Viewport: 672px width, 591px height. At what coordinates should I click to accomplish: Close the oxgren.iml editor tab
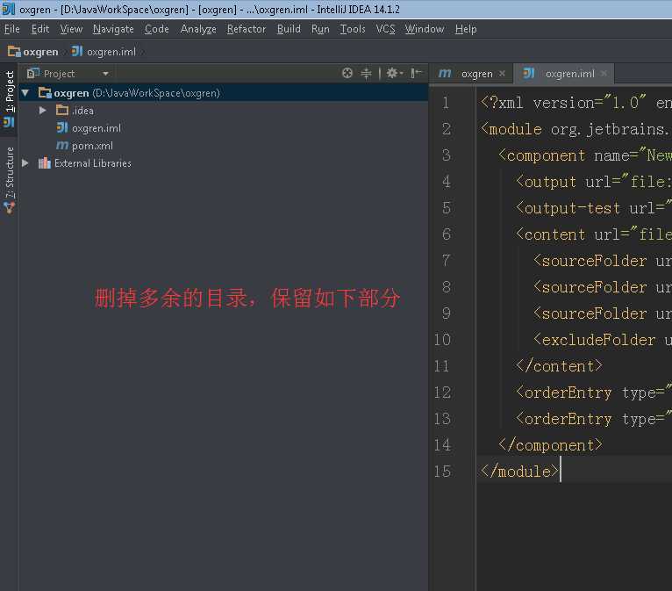coord(604,74)
